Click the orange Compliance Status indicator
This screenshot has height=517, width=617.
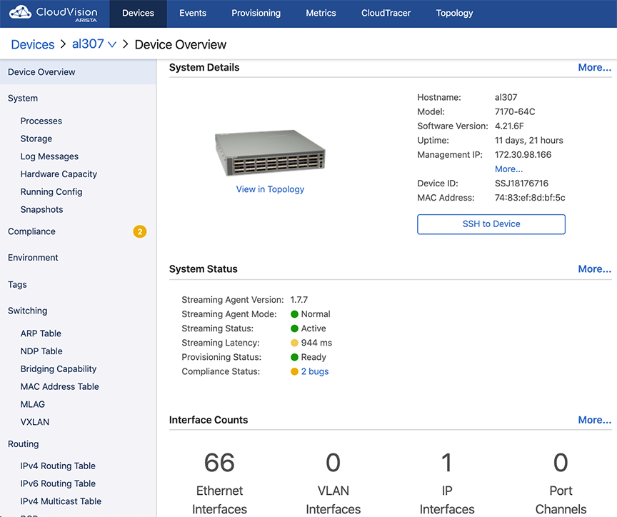click(294, 371)
